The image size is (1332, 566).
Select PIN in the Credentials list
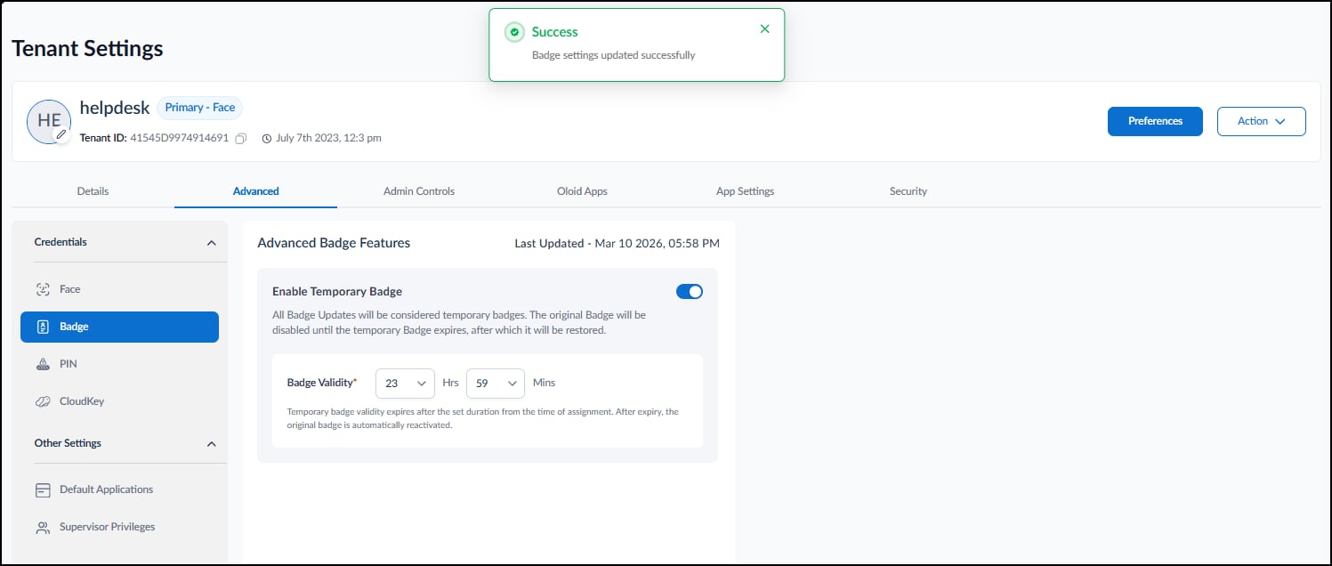click(119, 364)
